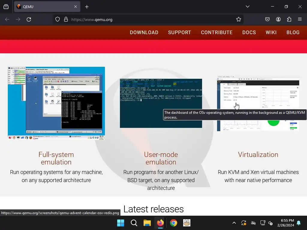The image size is (307, 230).
Task: Open the list all tabs dropdown arrow
Action: coord(248,7)
